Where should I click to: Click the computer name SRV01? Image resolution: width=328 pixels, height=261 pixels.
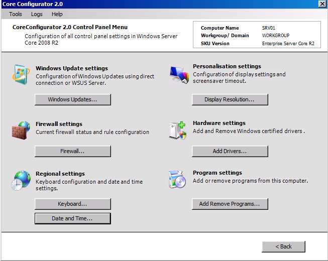(x=269, y=28)
